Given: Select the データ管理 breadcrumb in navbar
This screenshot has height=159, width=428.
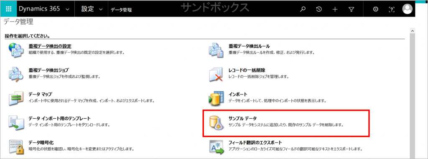Looking at the screenshot, I should click(x=121, y=10).
